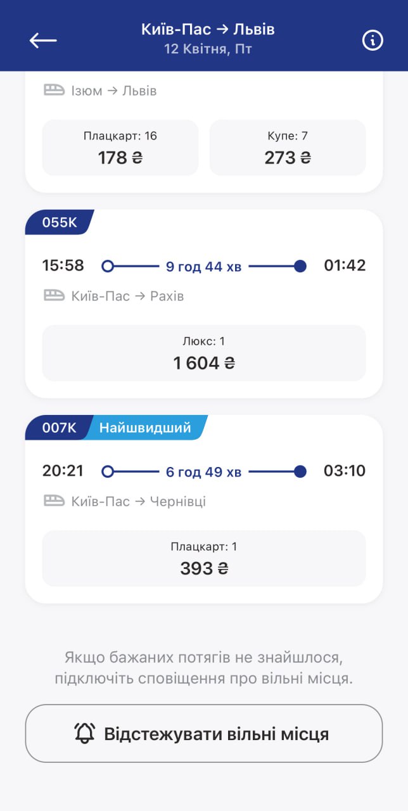This screenshot has height=811, width=408.
Task: Choose Плацкарт seat for 393 ₴
Action: (204, 558)
